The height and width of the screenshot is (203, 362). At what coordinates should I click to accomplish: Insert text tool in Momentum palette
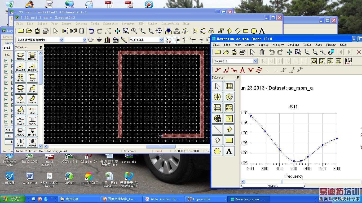[x=229, y=151]
